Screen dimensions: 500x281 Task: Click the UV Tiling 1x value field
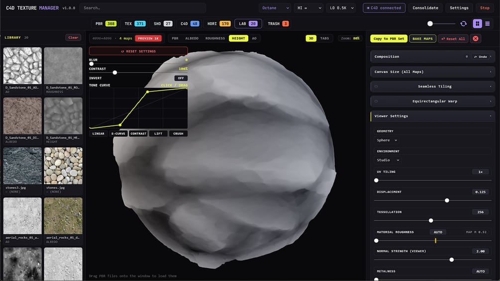pos(480,172)
